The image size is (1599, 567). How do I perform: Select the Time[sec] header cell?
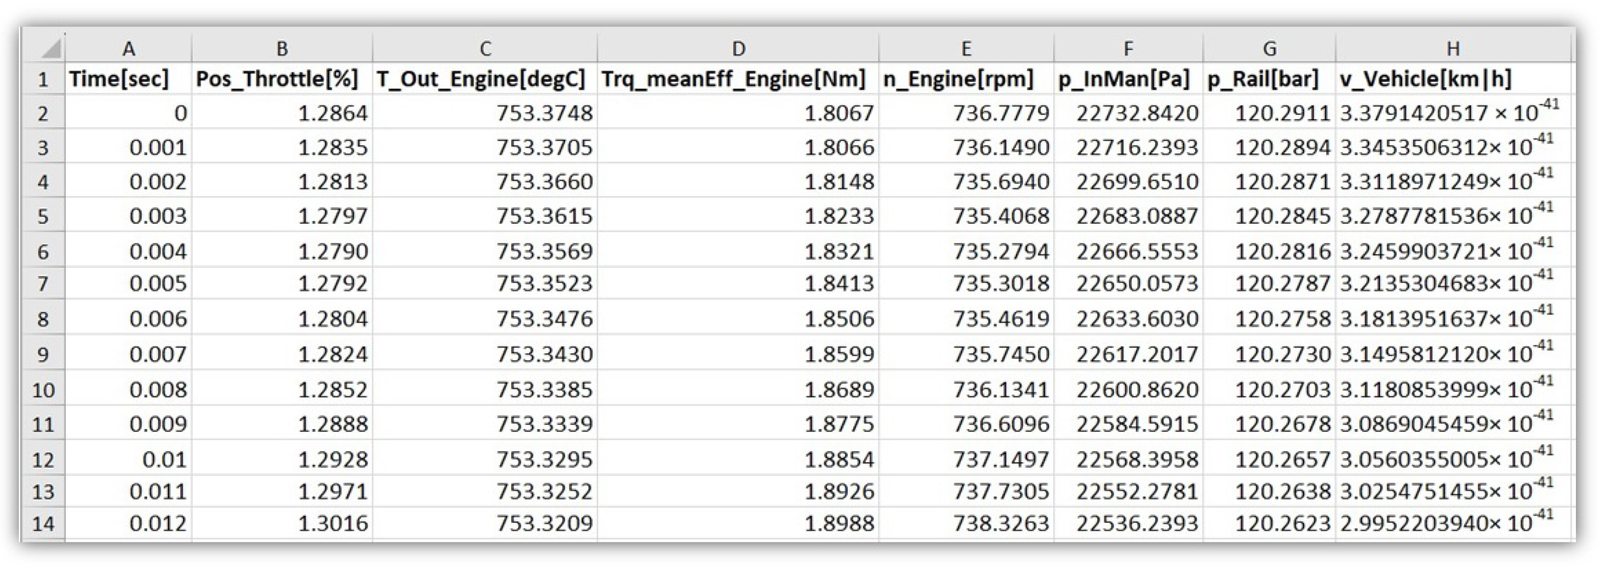(x=119, y=79)
